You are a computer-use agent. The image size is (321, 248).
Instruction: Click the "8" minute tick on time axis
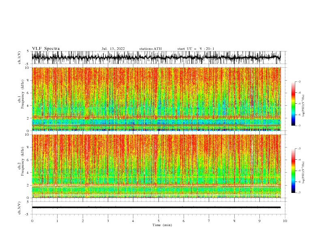[234, 221]
